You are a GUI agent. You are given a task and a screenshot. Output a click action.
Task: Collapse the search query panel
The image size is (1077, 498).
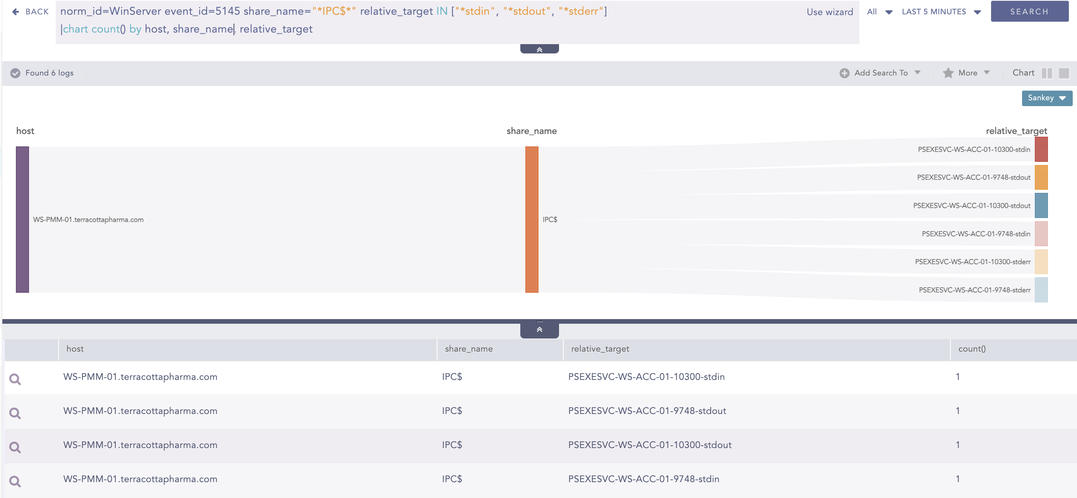539,49
